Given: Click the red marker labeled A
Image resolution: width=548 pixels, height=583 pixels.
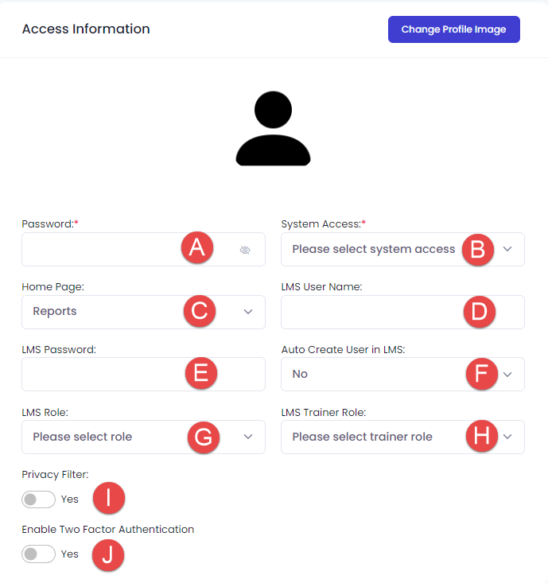Looking at the screenshot, I should [197, 249].
